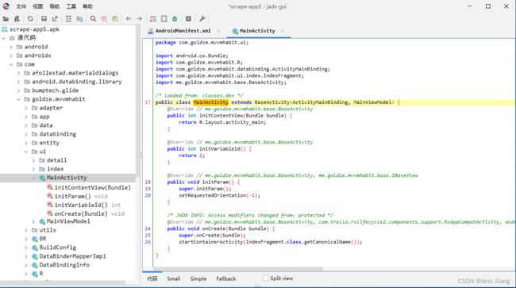Expand the afollestad.materialdialogs package

tap(19, 73)
